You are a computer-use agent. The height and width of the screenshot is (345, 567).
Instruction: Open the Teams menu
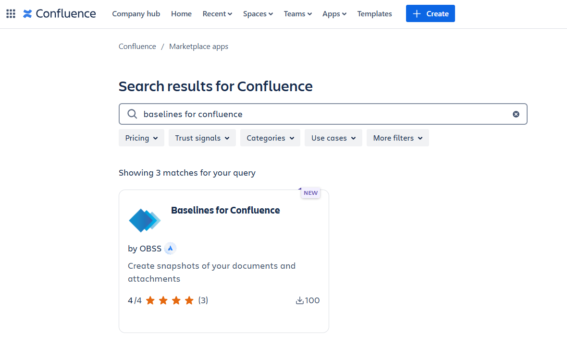[x=297, y=14]
